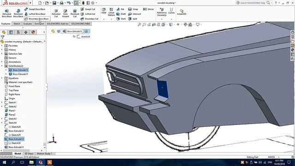This screenshot has width=295, height=166.
Task: Select Boss-Extrude12 feature
Action: click(x=14, y=131)
